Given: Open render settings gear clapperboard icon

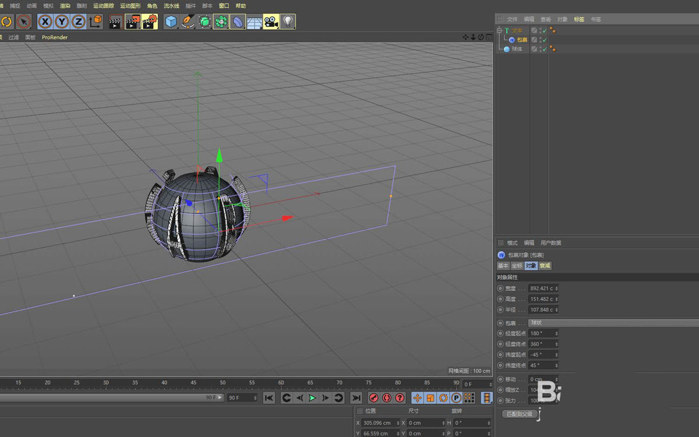Looking at the screenshot, I should (x=150, y=22).
